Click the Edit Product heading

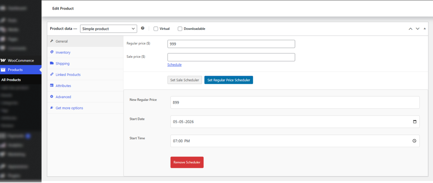coord(63,8)
